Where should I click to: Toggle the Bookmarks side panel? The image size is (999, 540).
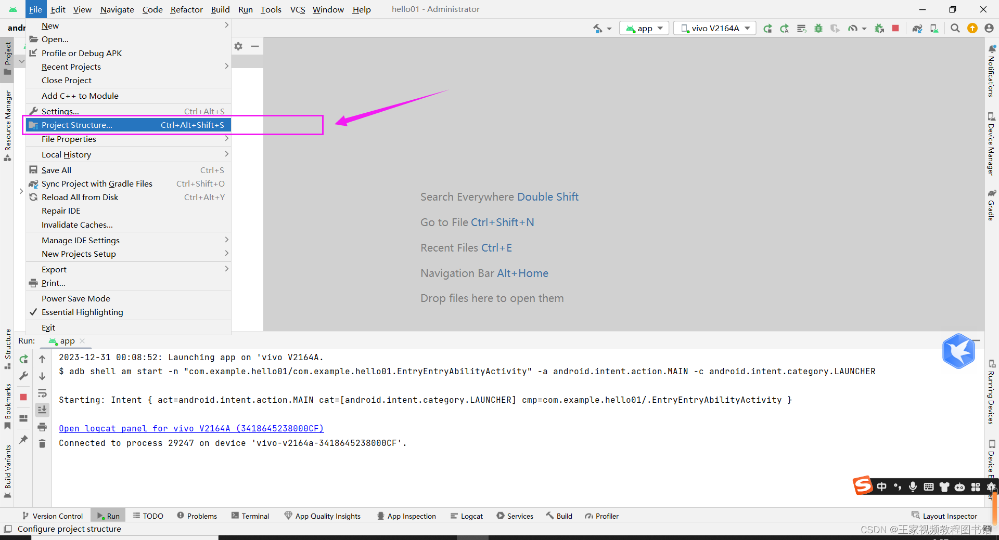(7, 406)
